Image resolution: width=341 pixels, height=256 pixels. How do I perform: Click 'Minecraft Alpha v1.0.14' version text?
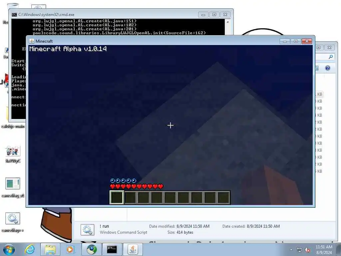68,49
